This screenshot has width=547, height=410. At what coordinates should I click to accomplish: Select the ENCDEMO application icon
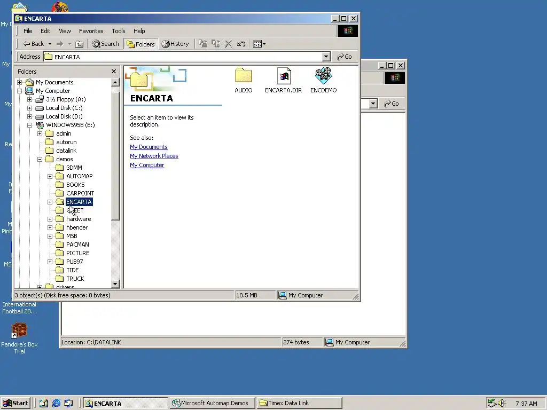pyautogui.click(x=323, y=81)
